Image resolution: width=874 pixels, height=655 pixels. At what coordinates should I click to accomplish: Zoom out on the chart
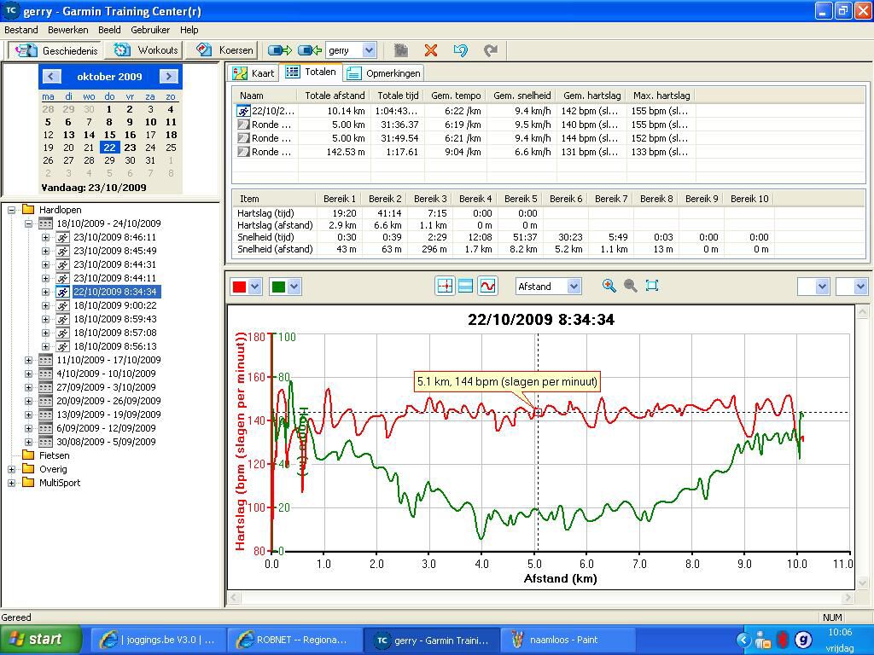click(x=631, y=286)
